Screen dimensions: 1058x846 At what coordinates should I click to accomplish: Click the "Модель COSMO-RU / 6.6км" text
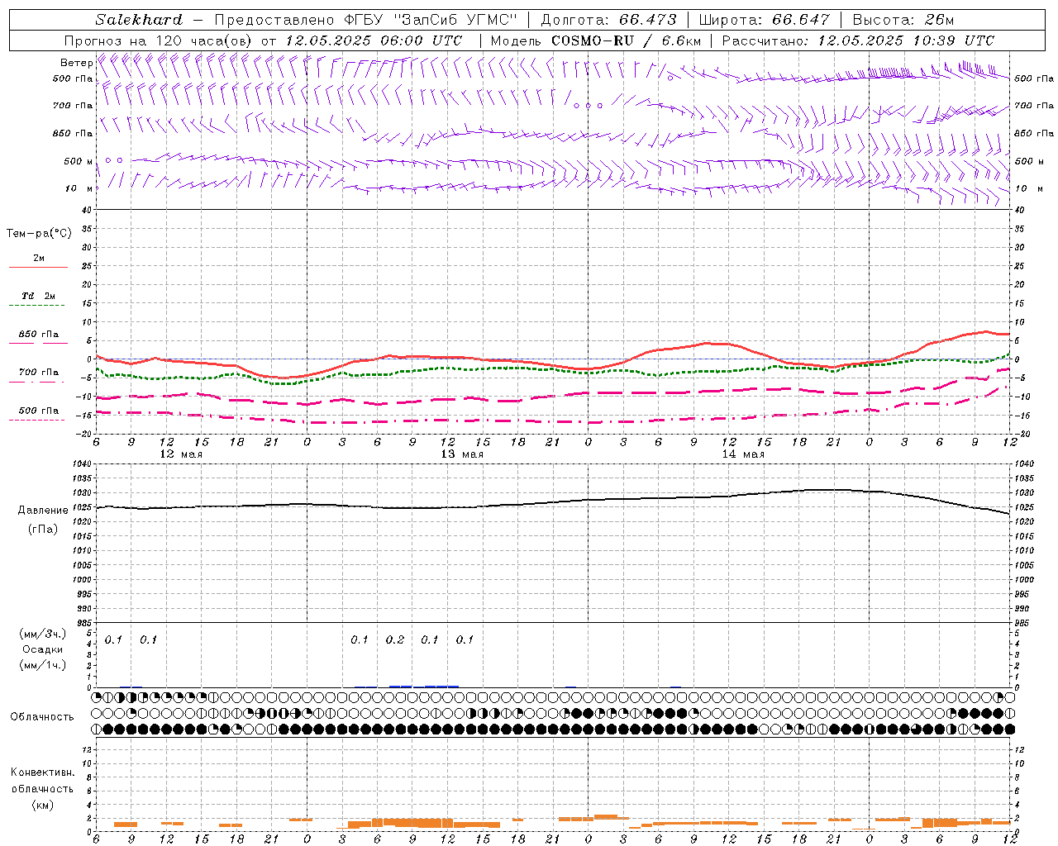click(x=595, y=40)
